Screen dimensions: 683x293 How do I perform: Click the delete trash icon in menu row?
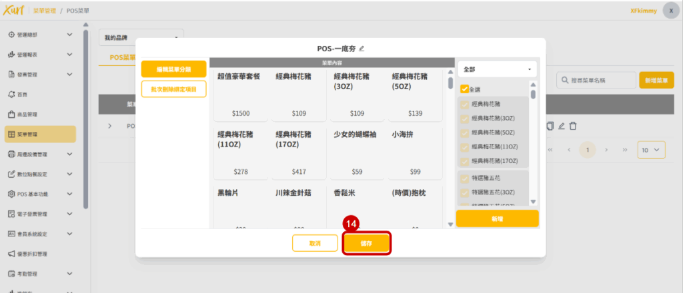(573, 126)
